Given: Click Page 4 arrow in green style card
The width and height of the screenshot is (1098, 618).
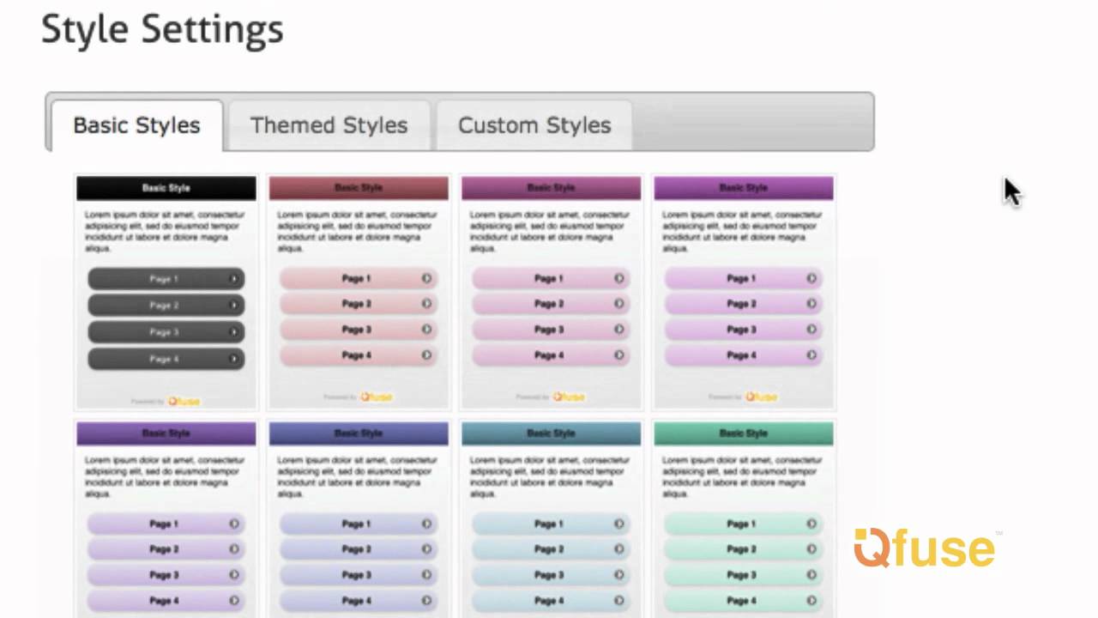Looking at the screenshot, I should (811, 601).
